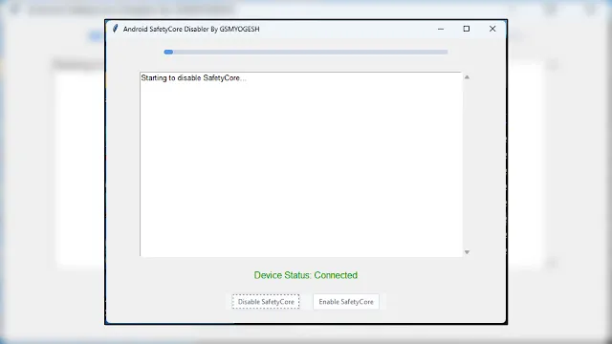Select the 'Starting to disable SafetyCore...' log line
Screen dimensions: 612x344
pyautogui.click(x=193, y=78)
